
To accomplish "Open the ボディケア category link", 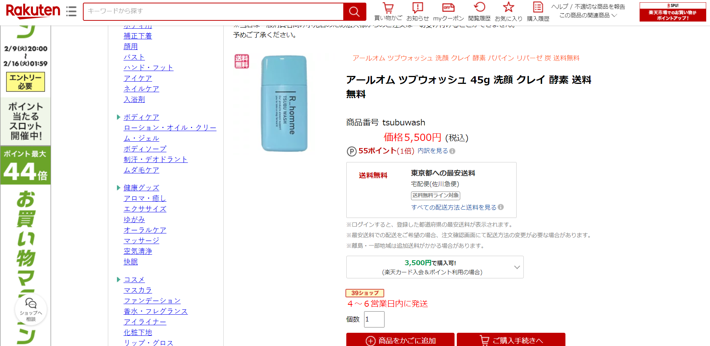I will tap(142, 117).
